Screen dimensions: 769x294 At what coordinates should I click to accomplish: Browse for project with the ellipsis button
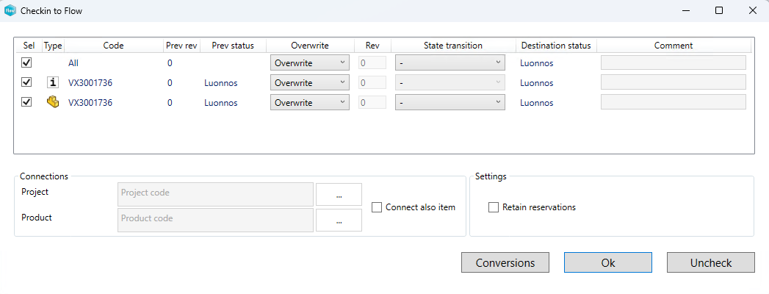pyautogui.click(x=339, y=195)
